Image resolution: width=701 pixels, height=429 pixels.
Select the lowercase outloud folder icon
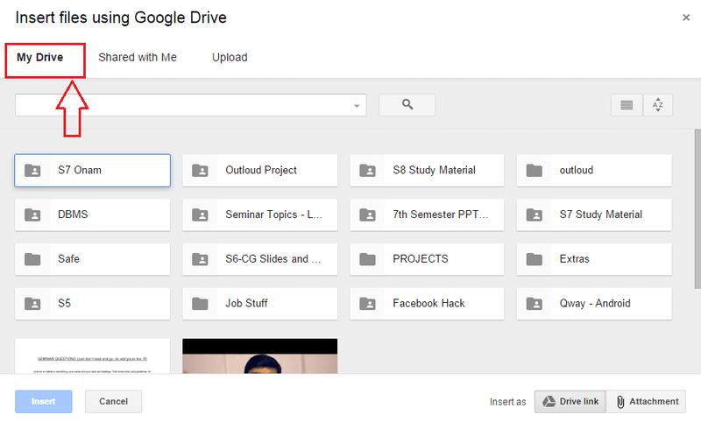535,170
